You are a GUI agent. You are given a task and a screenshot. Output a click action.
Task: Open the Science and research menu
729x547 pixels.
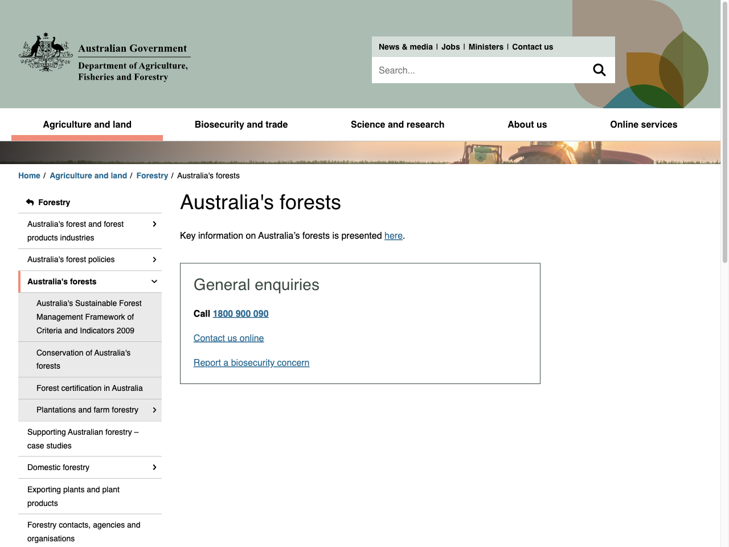pos(398,124)
